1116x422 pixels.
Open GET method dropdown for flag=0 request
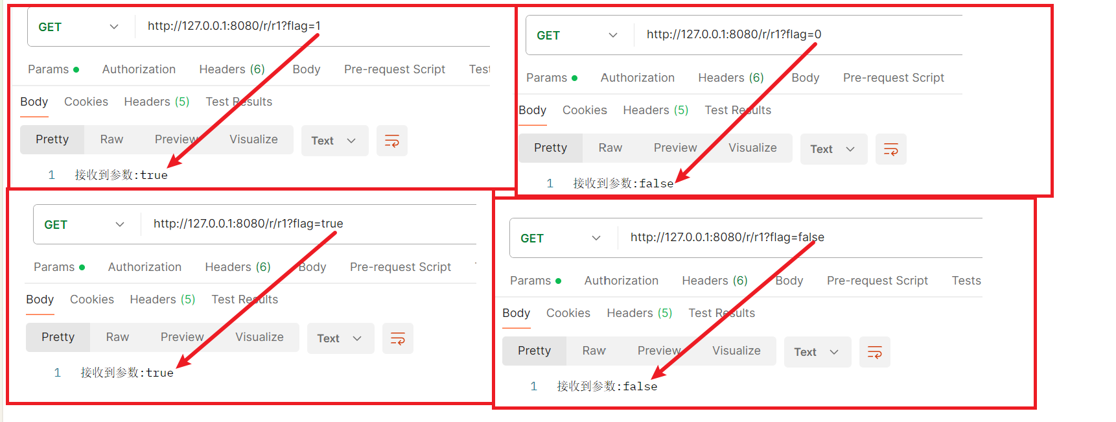577,36
